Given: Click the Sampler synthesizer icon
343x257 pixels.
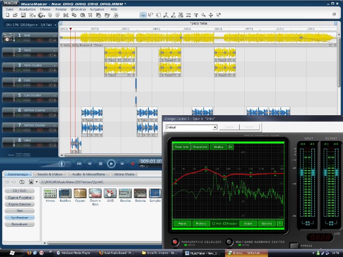Looking at the screenshot, I should click(x=155, y=194).
